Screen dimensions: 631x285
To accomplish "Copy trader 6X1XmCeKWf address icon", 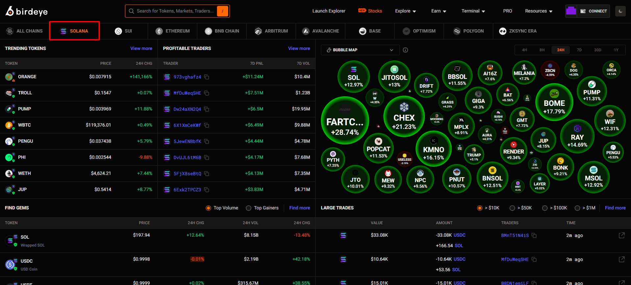I will pyautogui.click(x=207, y=125).
